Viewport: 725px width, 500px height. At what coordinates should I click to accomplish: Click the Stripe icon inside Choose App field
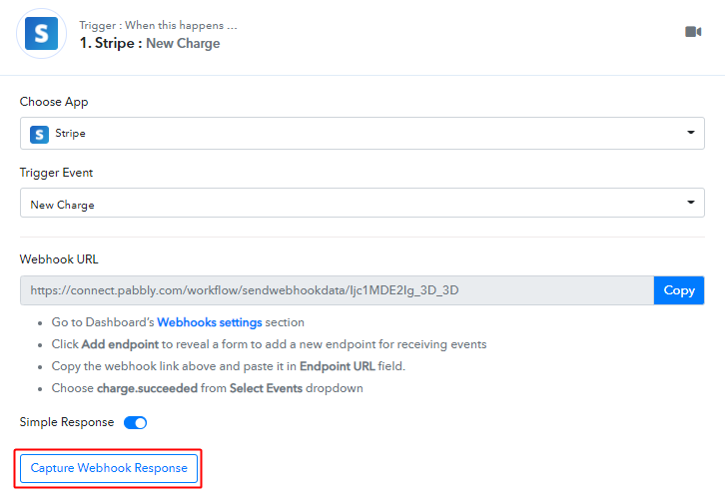[39, 134]
